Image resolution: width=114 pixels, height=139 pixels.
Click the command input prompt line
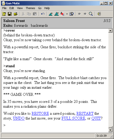click(55, 125)
